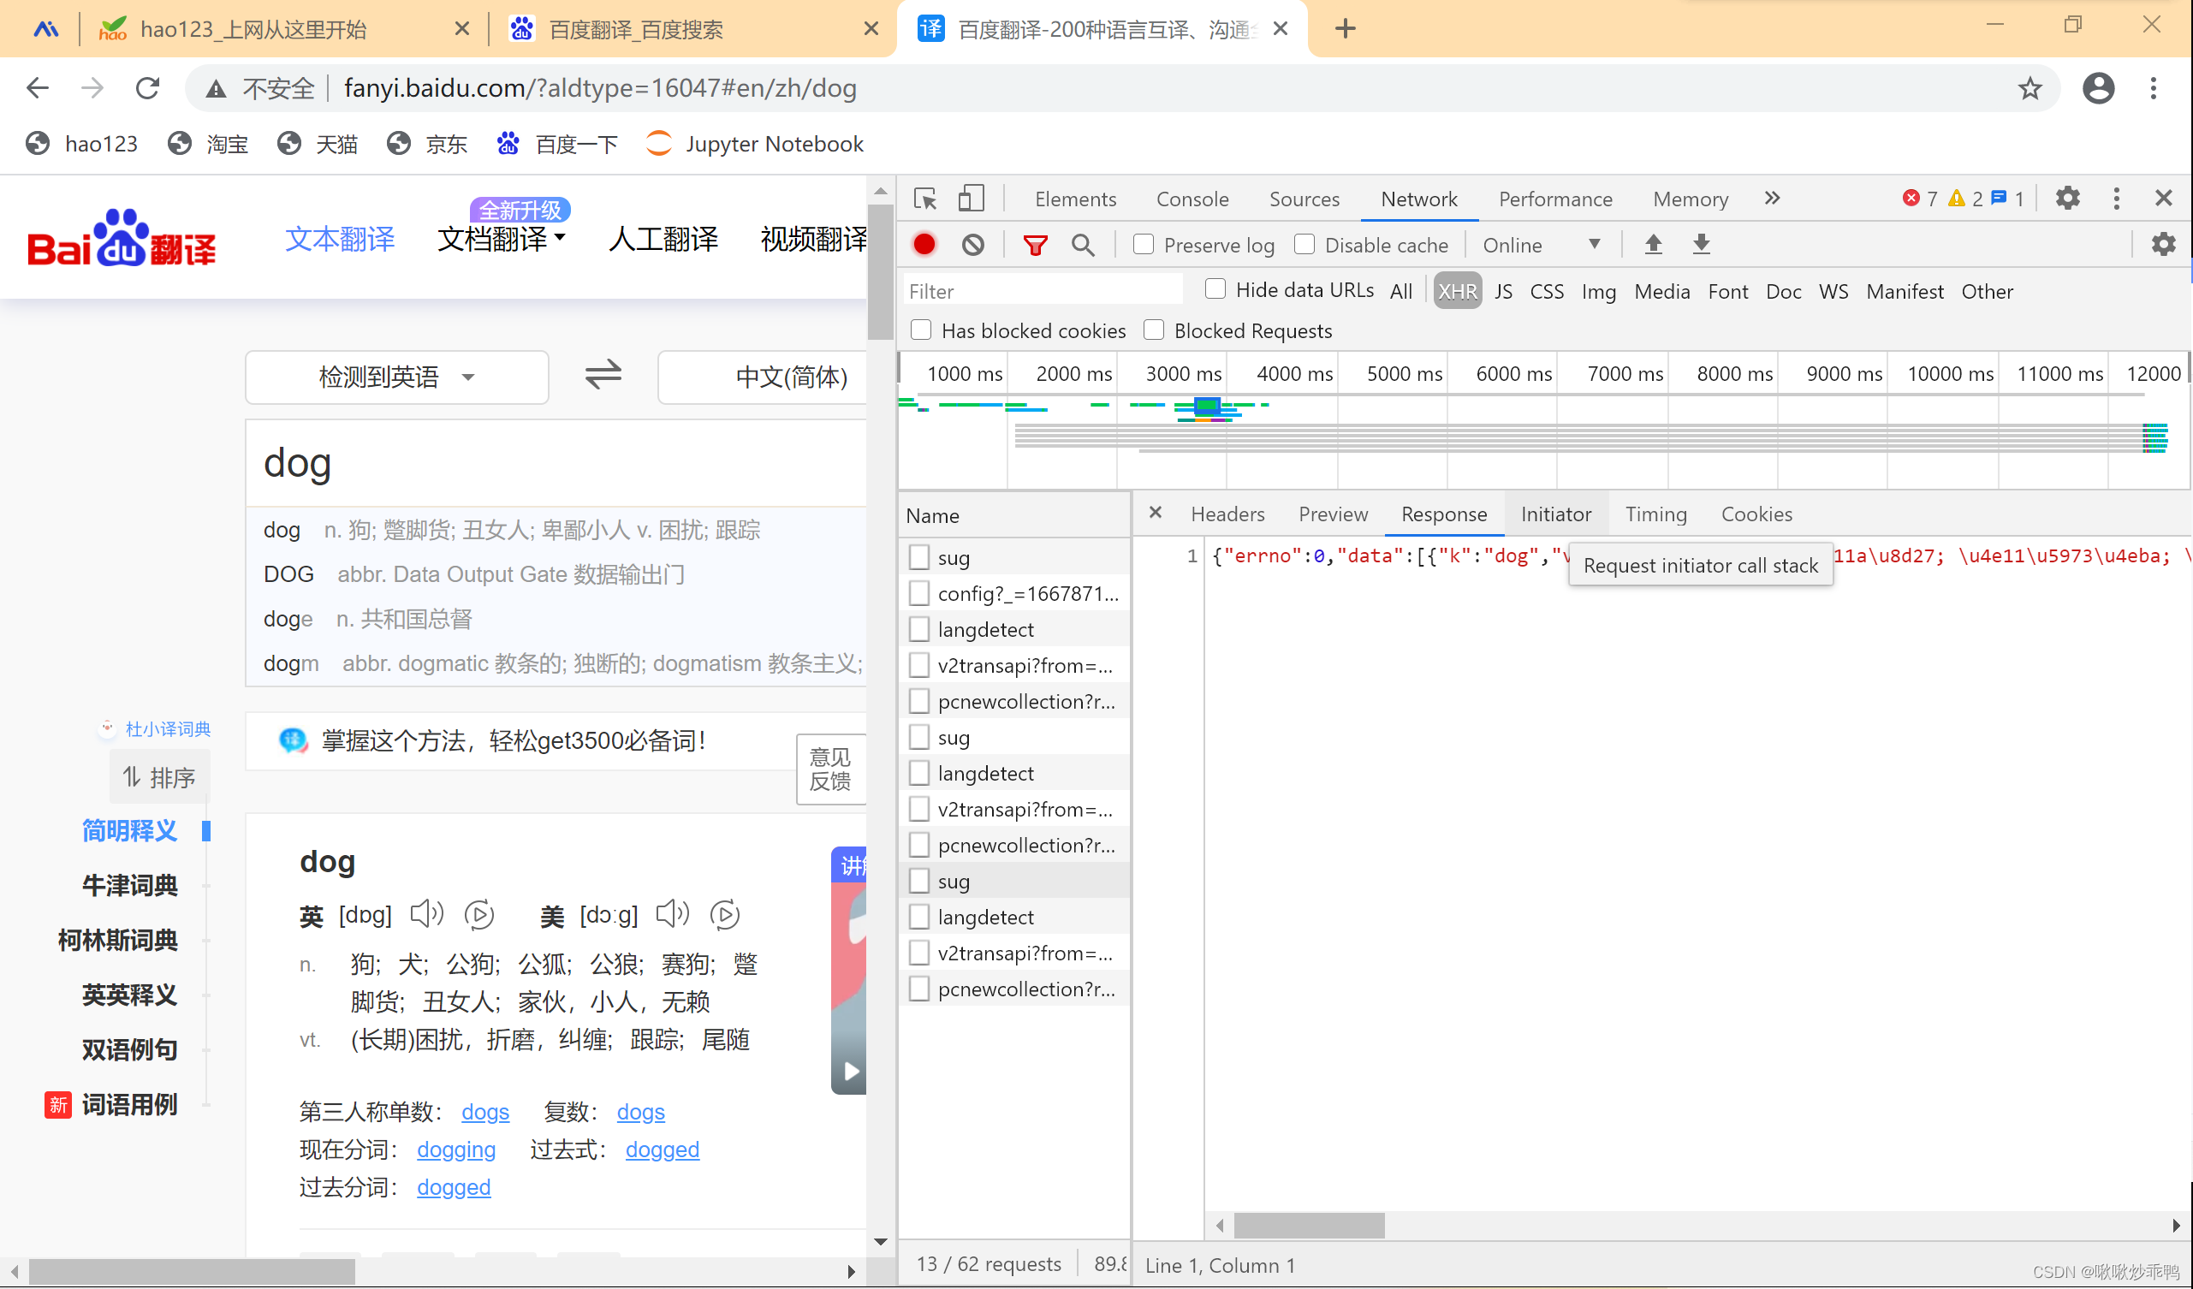
Task: Activate the DevTools inspect element picker
Action: (x=926, y=199)
